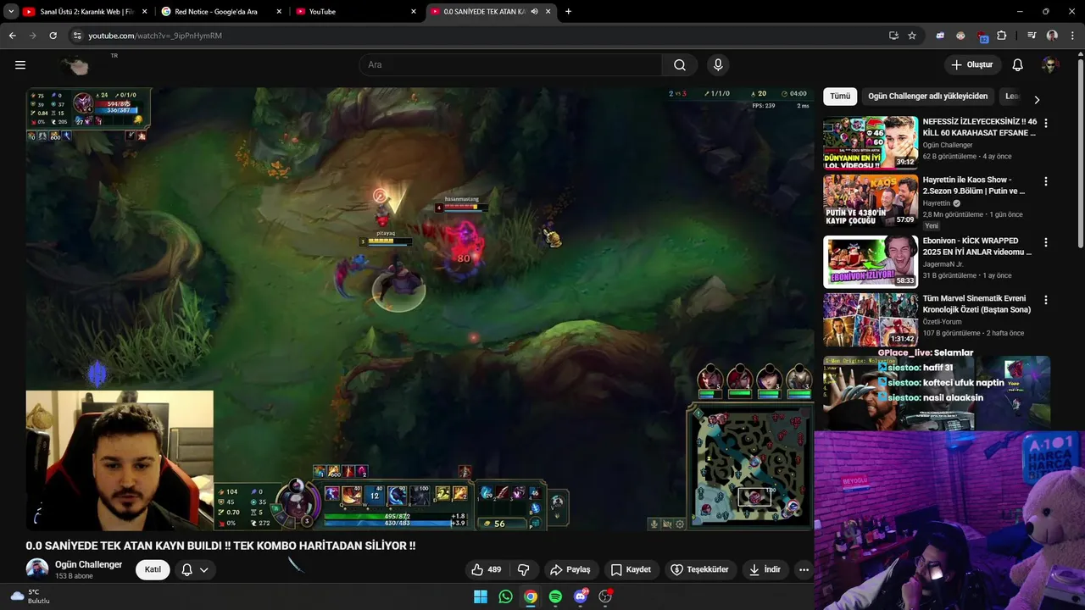Switch to Sanal Üstü 2 browser tab
Viewport: 1085px width, 610px height.
click(x=85, y=12)
